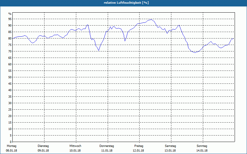Click the 0 y-axis value
Viewport: 247px width, 154px height.
tap(10, 142)
